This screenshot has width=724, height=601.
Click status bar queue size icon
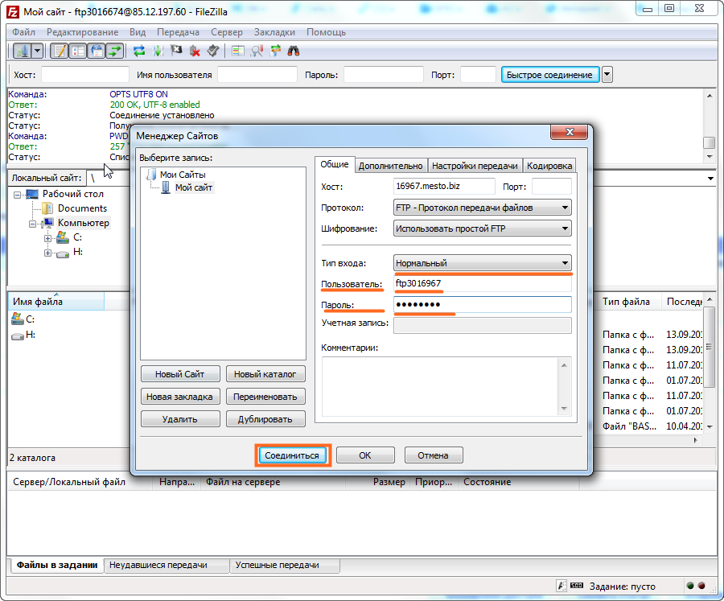click(577, 586)
